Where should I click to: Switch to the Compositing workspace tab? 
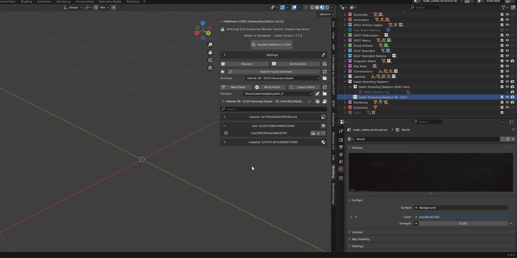85,2
